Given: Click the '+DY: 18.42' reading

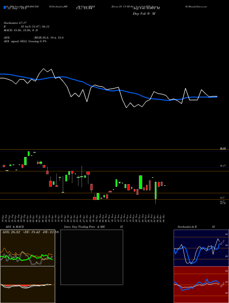Looking at the screenshot, I should click(x=31, y=232).
